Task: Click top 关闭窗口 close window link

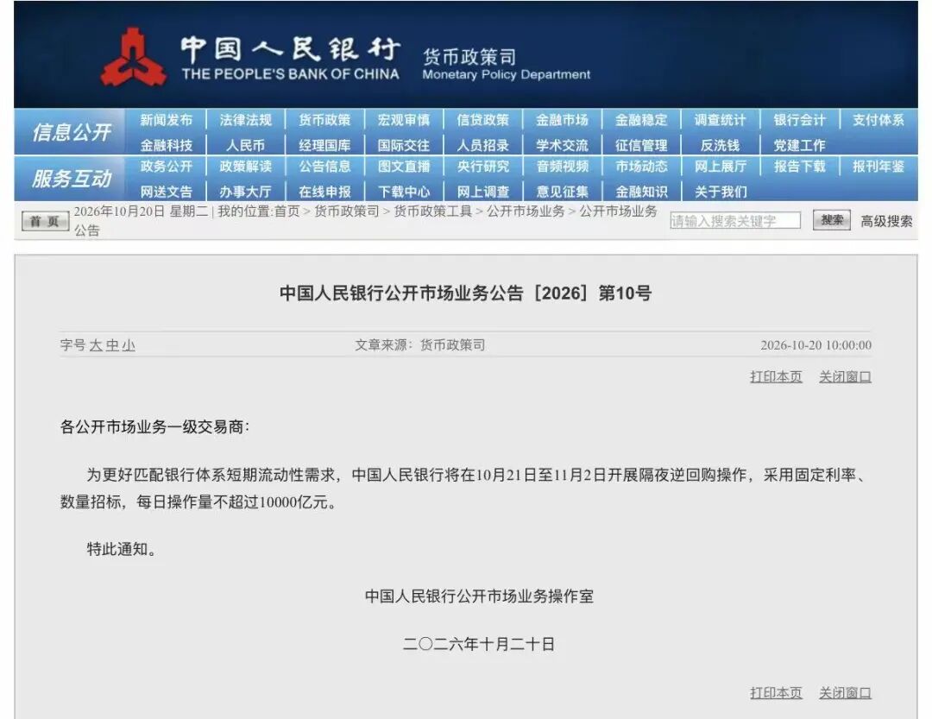Action: tap(845, 376)
